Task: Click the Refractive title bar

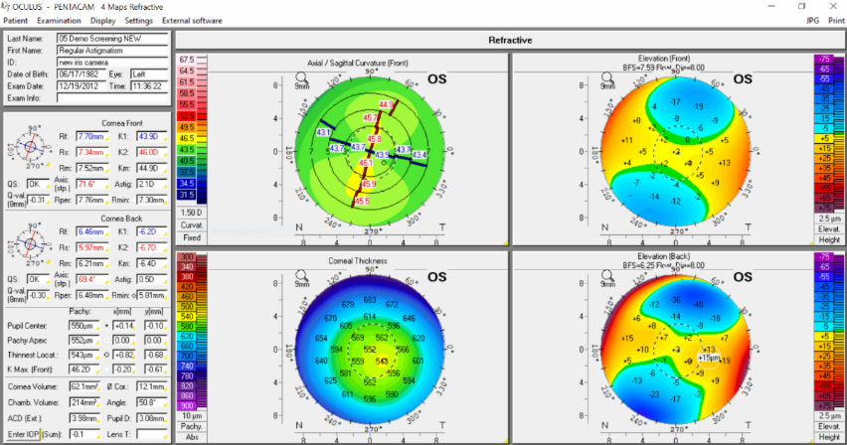Action: (x=510, y=40)
